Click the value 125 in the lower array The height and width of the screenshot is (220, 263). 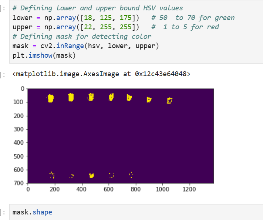(106, 18)
